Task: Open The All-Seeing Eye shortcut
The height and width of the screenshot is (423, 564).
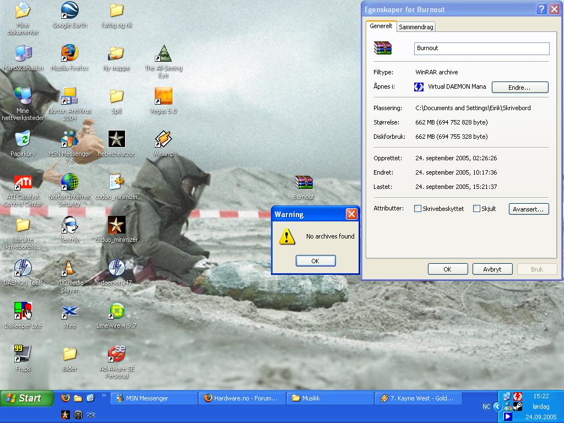Action: 163,61
